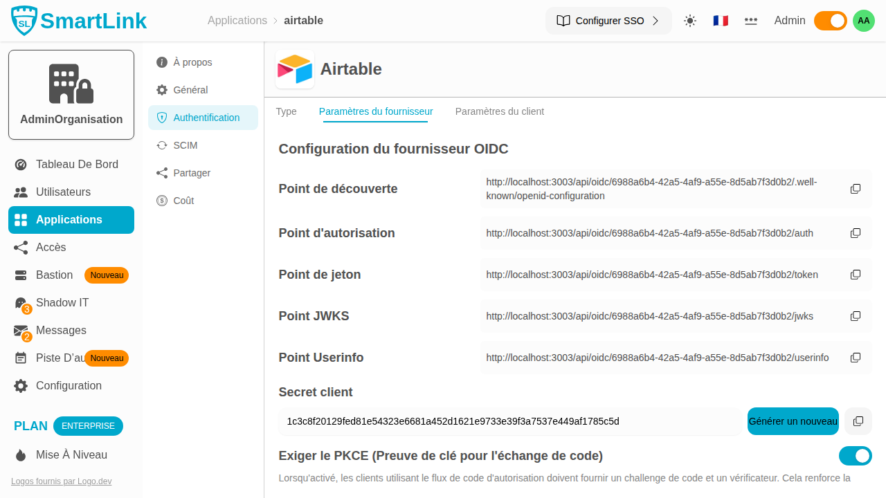Click the SmartLink shield logo
The width and height of the screenshot is (886, 498).
(x=24, y=21)
